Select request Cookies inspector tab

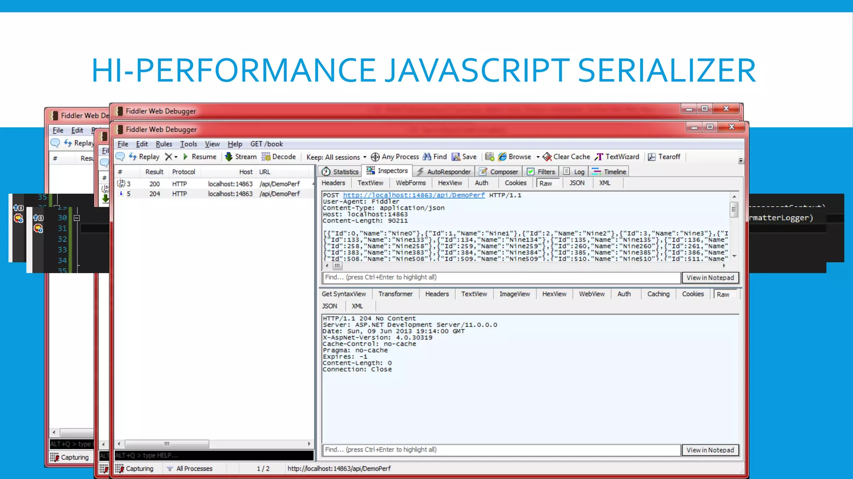coord(516,183)
